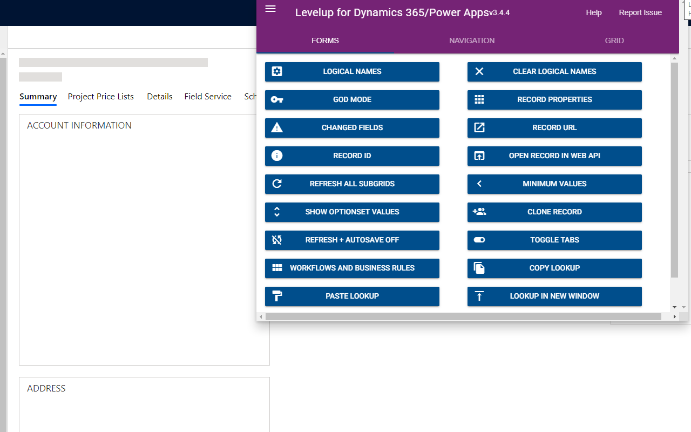Open the Grid tab
The width and height of the screenshot is (691, 432).
tap(614, 40)
